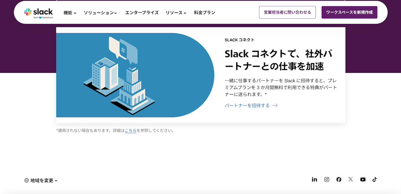
Task: Open the 料金プラン pricing page
Action: [204, 12]
